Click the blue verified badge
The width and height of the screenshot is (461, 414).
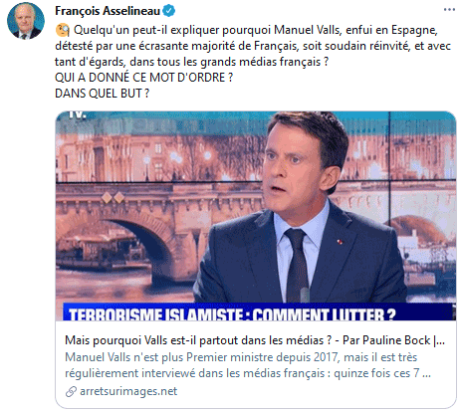(x=169, y=11)
